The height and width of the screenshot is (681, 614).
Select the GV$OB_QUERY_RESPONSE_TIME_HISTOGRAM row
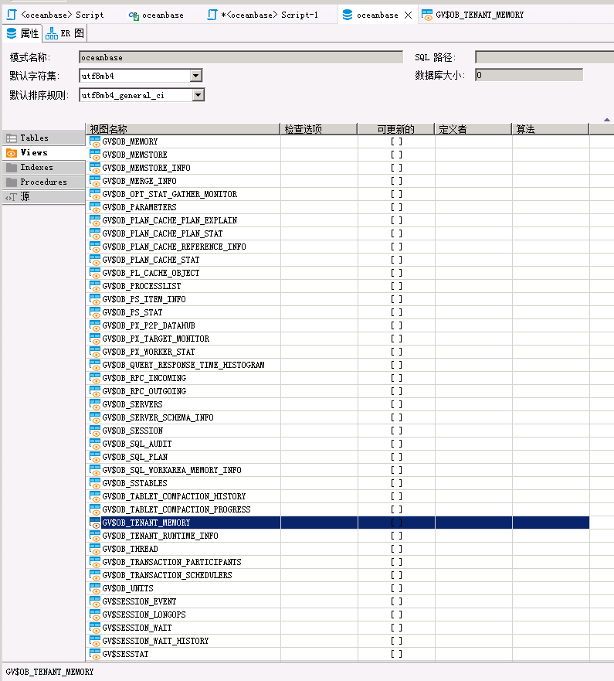(x=338, y=365)
